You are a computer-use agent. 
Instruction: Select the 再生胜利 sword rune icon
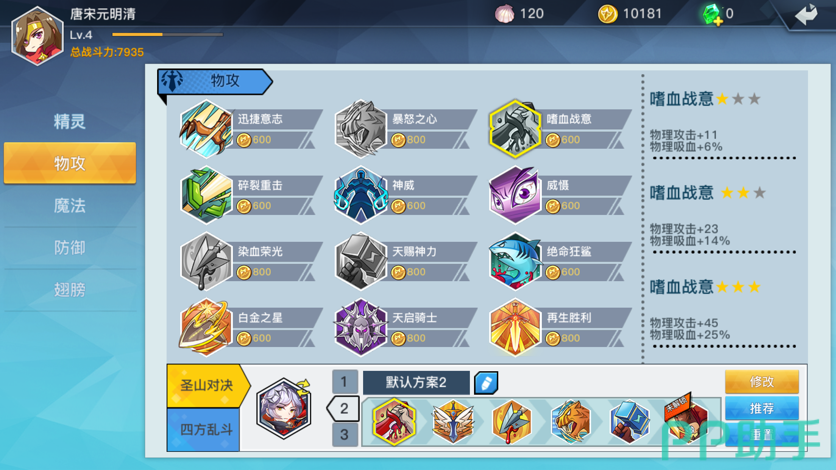point(515,328)
